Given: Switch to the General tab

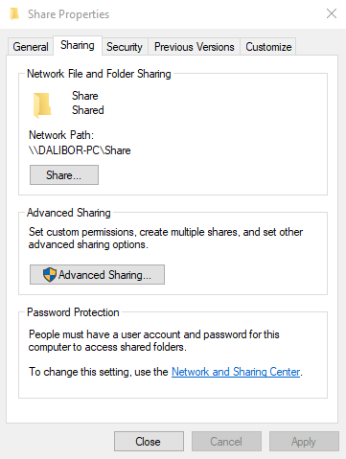Looking at the screenshot, I should pos(31,47).
